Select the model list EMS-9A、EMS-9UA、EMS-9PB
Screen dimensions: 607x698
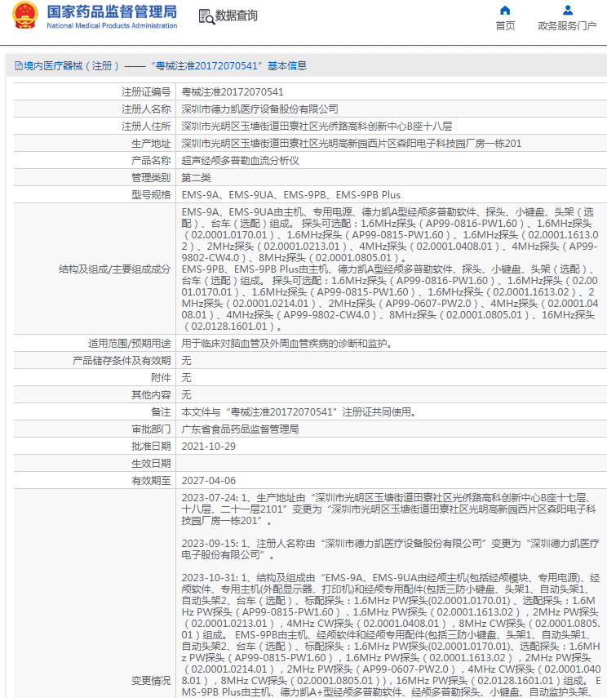291,195
